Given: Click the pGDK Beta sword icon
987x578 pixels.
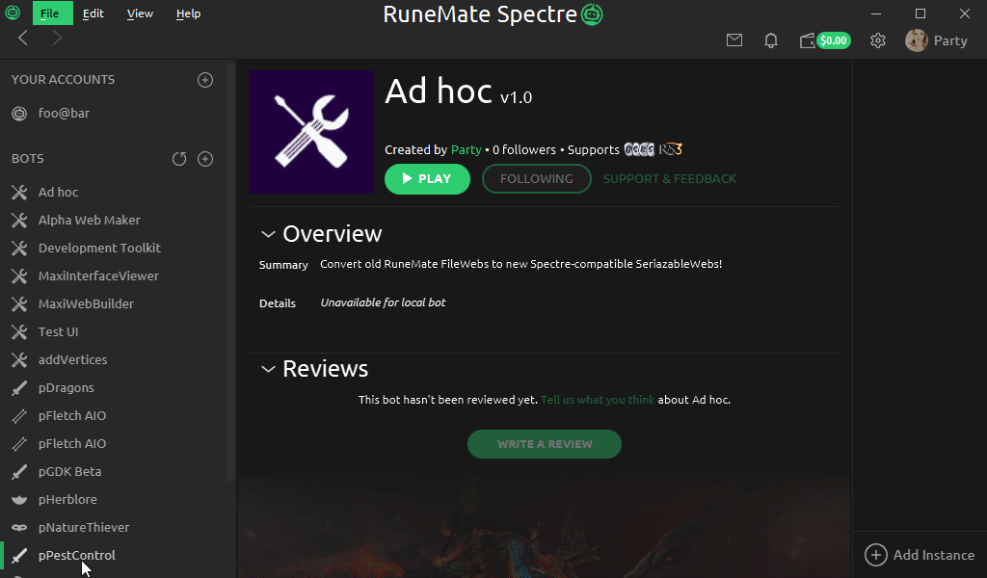Looking at the screenshot, I should tap(19, 472).
